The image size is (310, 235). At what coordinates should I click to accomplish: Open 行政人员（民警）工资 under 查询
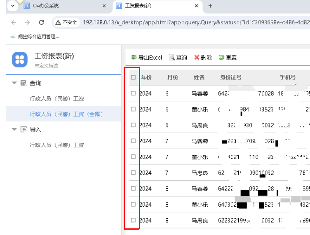(57, 99)
